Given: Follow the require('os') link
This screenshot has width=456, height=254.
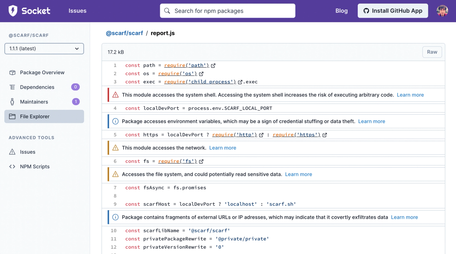Looking at the screenshot, I should click(178, 74).
